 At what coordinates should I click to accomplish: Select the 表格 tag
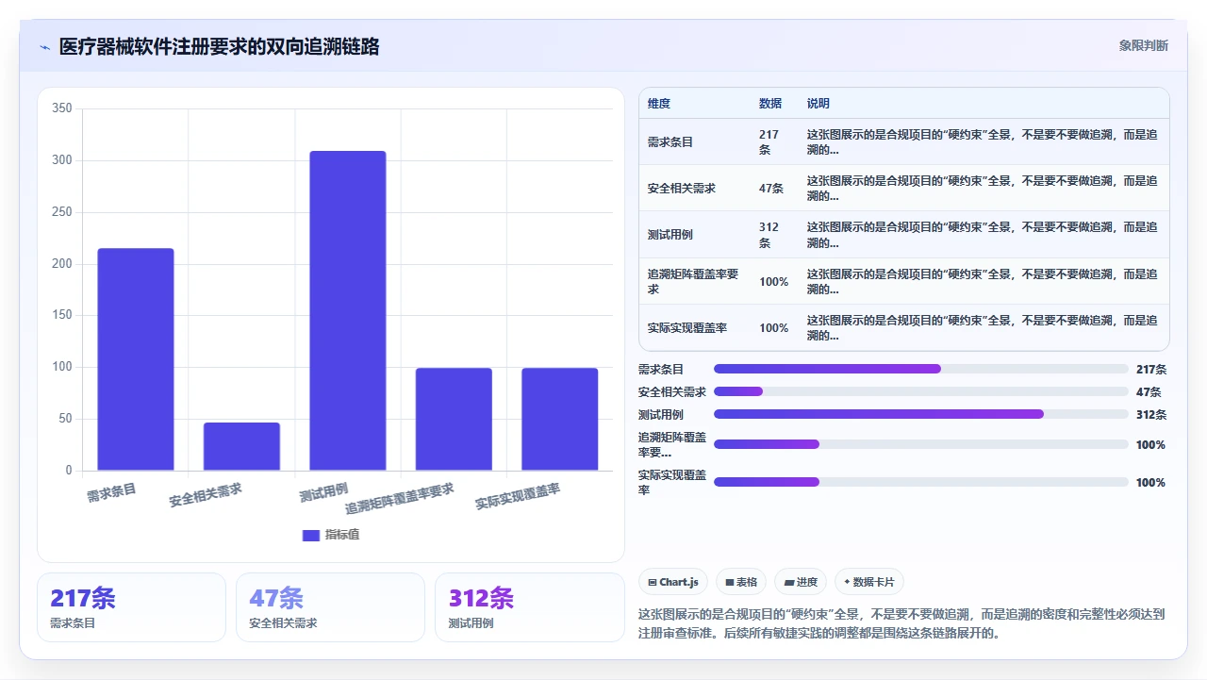[741, 582]
